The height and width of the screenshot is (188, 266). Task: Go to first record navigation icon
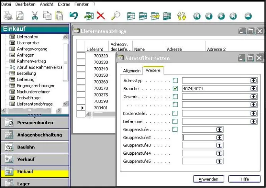coord(197,16)
